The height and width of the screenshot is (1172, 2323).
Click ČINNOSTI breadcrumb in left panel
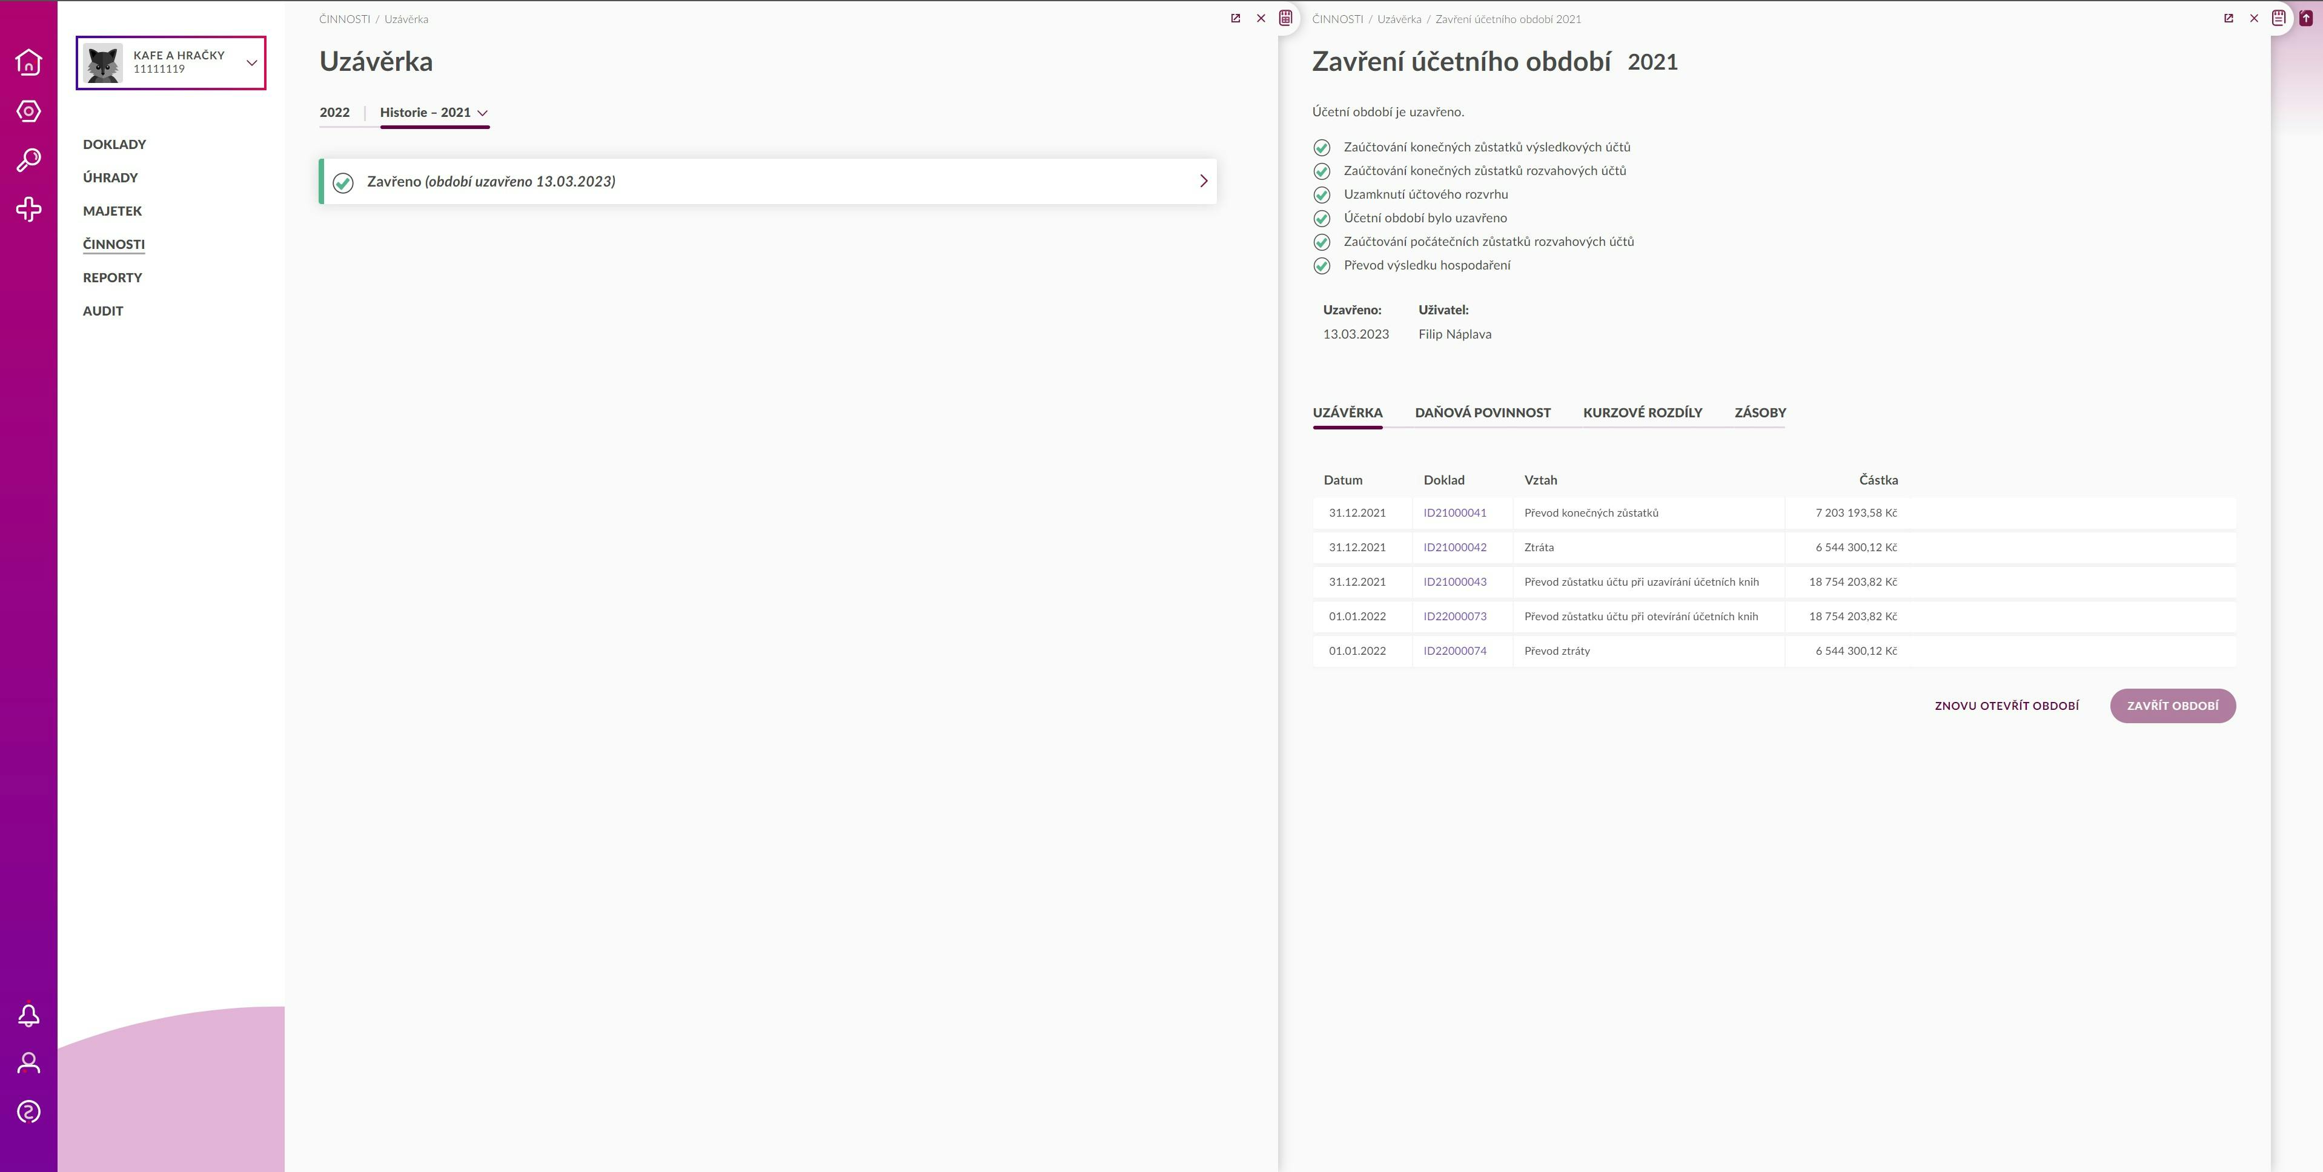[345, 19]
